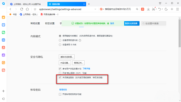Enable Do Not Track (DNT) checkbox
This screenshot has width=181, height=102.
60,73
